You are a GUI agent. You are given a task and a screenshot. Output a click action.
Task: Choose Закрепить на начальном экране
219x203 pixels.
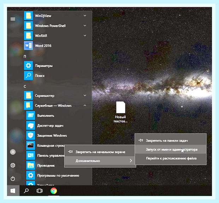pos(100,152)
